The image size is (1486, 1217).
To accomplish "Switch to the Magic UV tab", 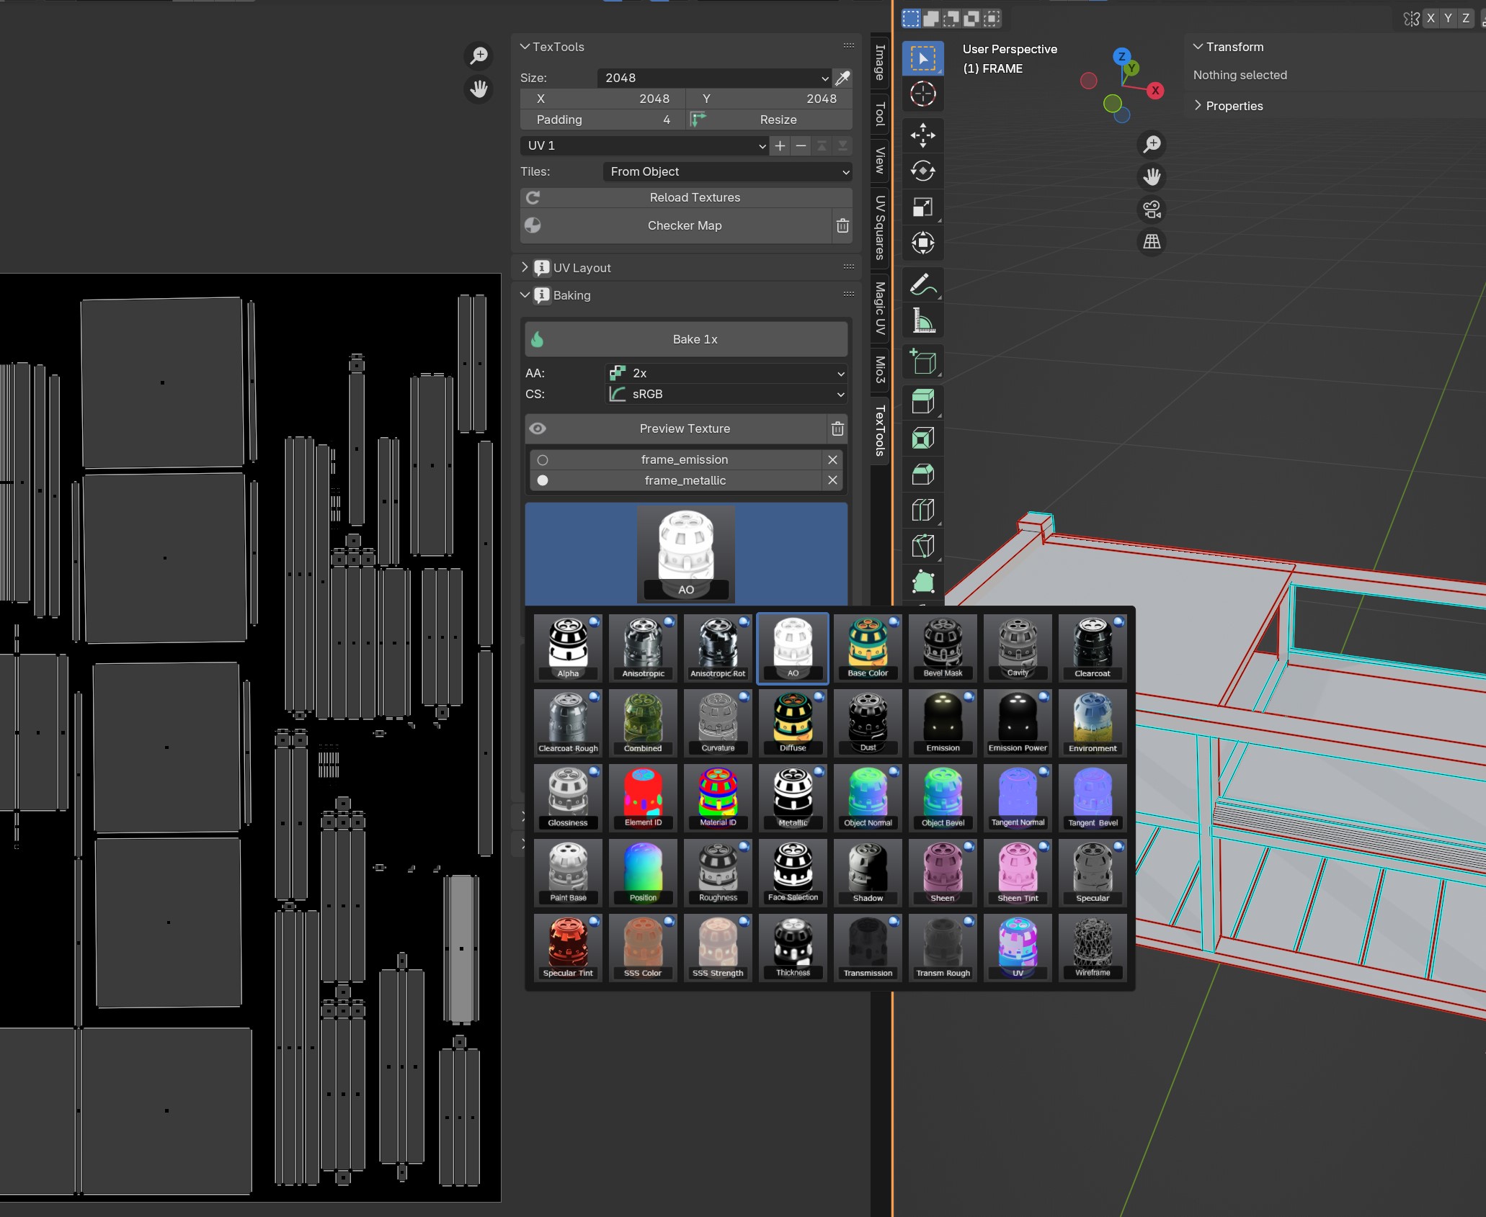I will point(880,308).
